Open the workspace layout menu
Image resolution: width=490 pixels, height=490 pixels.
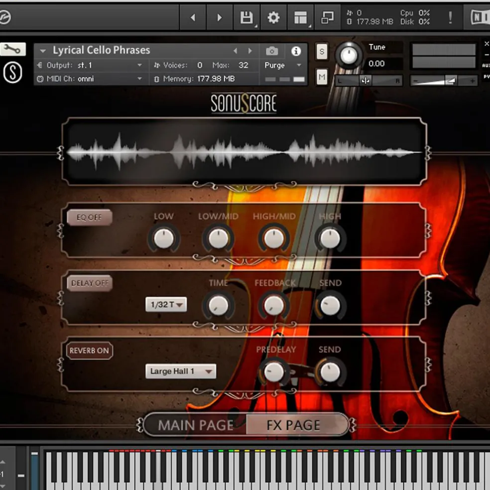click(300, 17)
